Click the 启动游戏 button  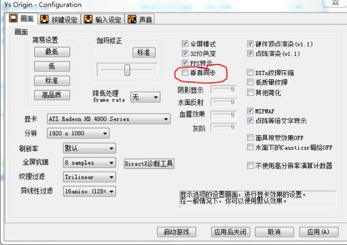[176, 232]
